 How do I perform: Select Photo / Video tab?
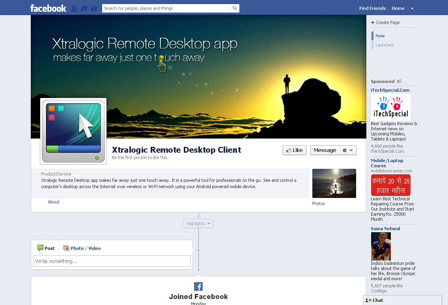[82, 248]
